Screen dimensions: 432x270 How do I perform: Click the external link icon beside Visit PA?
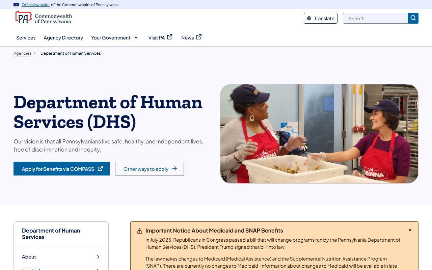(170, 37)
